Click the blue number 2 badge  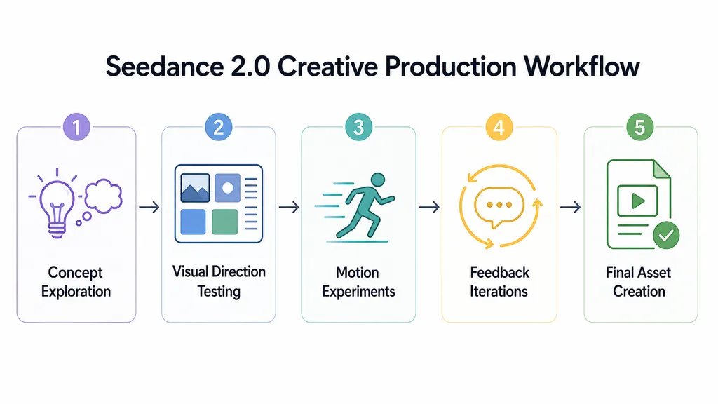pos(219,127)
